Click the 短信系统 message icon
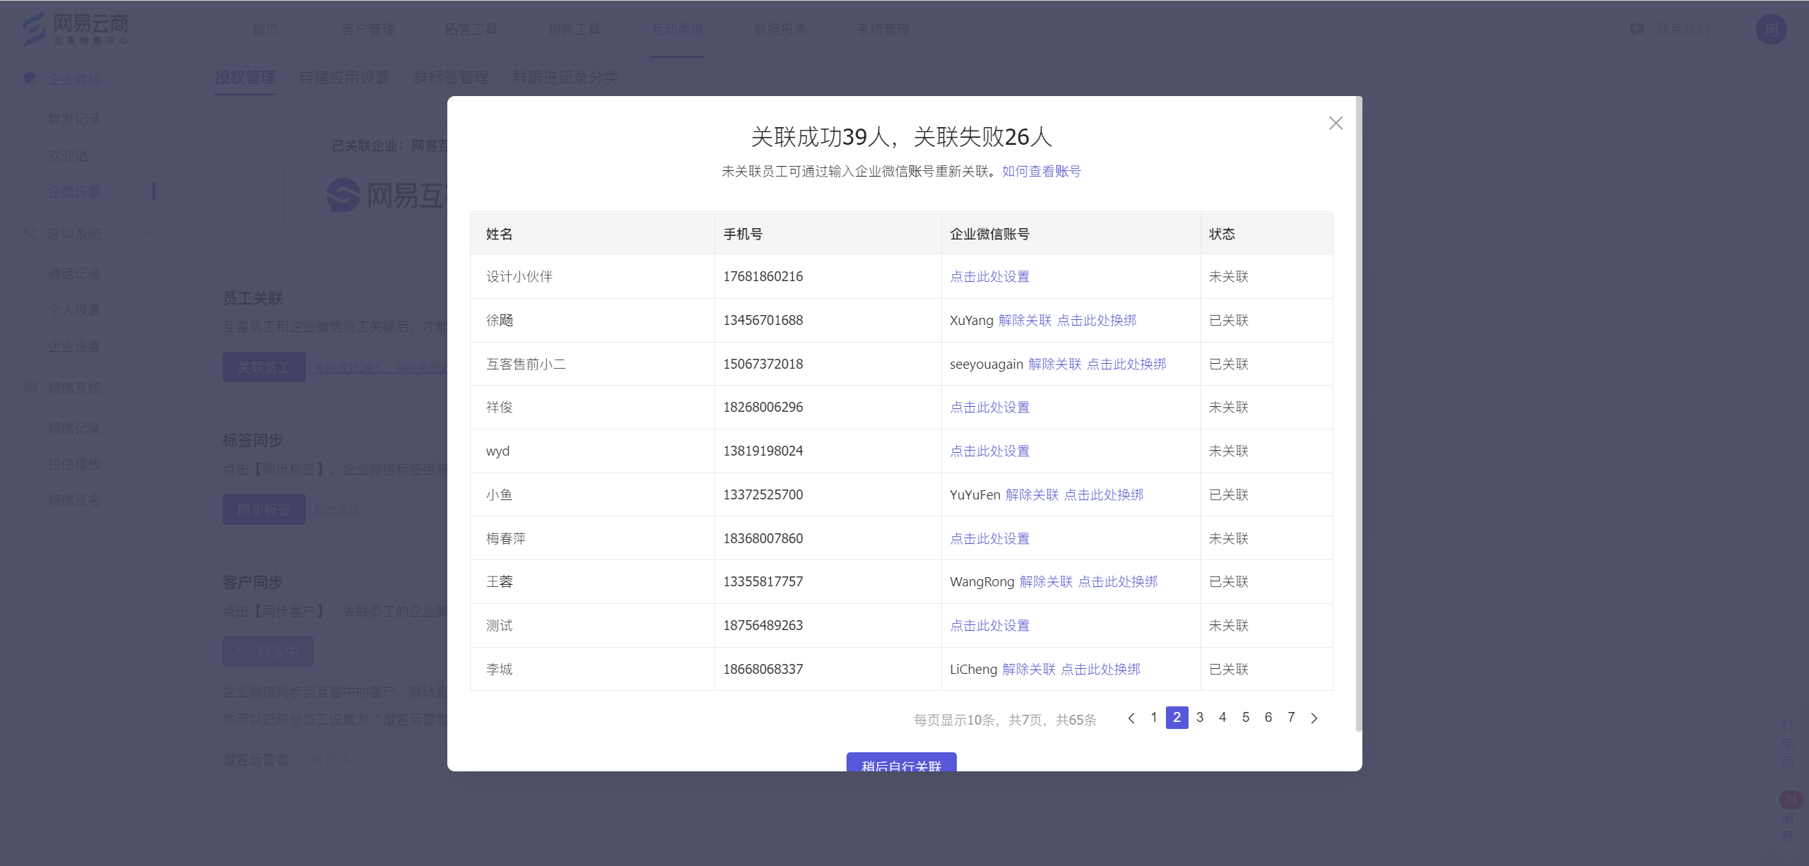Image resolution: width=1809 pixels, height=866 pixels. point(30,387)
